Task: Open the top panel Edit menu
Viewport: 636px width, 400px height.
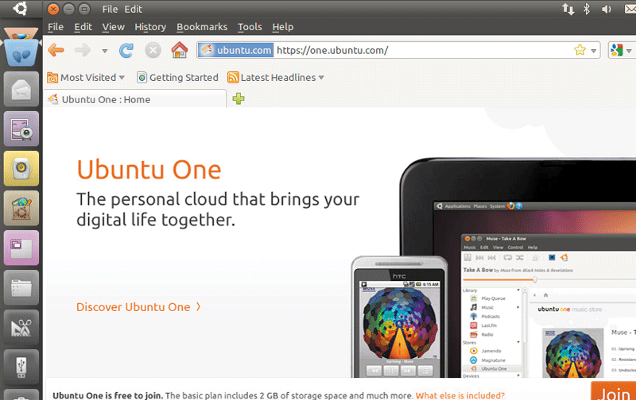Action: point(133,9)
